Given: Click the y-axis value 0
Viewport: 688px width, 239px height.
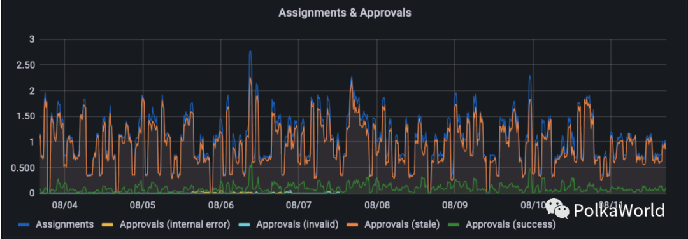Looking at the screenshot, I should [x=31, y=193].
